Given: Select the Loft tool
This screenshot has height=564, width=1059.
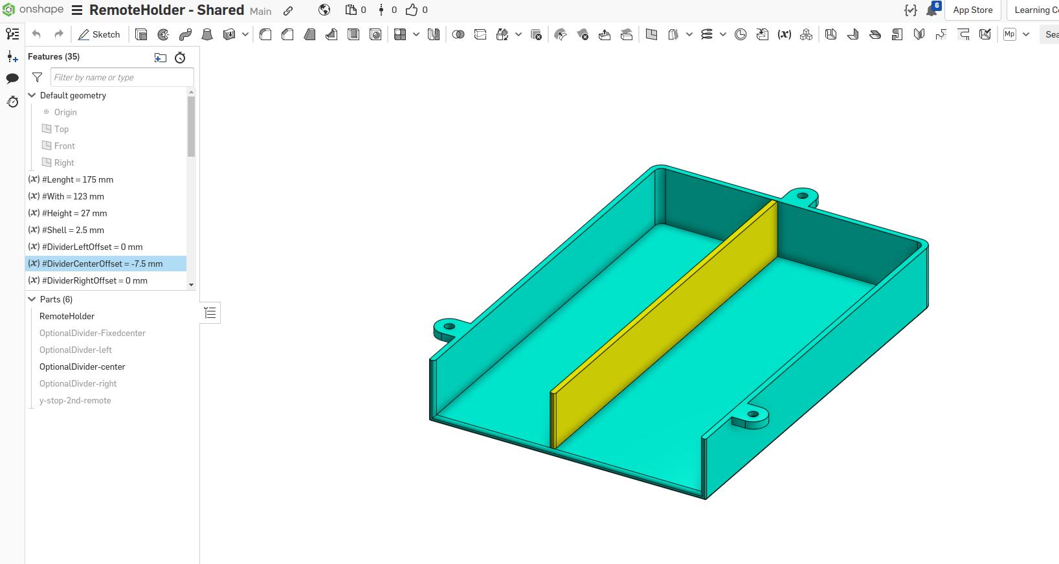Looking at the screenshot, I should tap(207, 34).
